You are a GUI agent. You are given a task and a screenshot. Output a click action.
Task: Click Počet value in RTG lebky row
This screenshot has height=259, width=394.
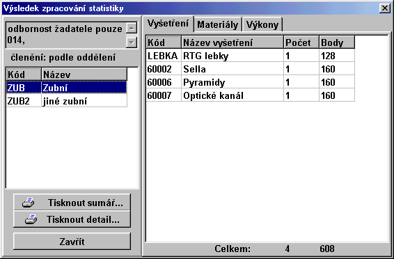pyautogui.click(x=301, y=56)
